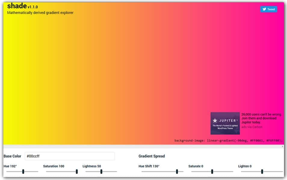Click the Saturation 100 slider handle

click(x=76, y=171)
